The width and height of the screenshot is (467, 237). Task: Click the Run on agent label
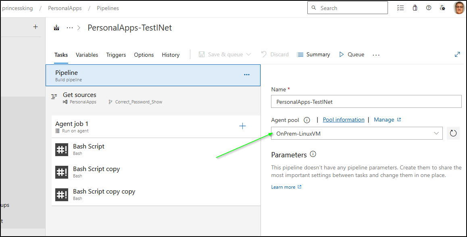[75, 131]
